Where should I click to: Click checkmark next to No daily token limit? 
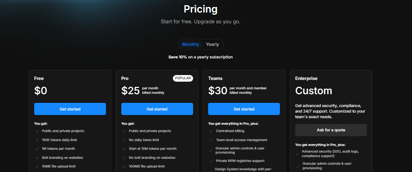coord(124,140)
